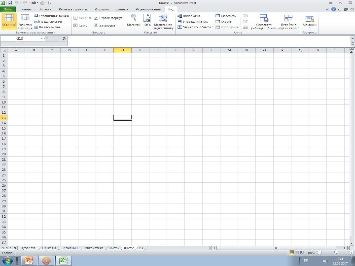This screenshot has height=266, width=355.
Task: Switch to sheet tab Математика
Action: 94,248
